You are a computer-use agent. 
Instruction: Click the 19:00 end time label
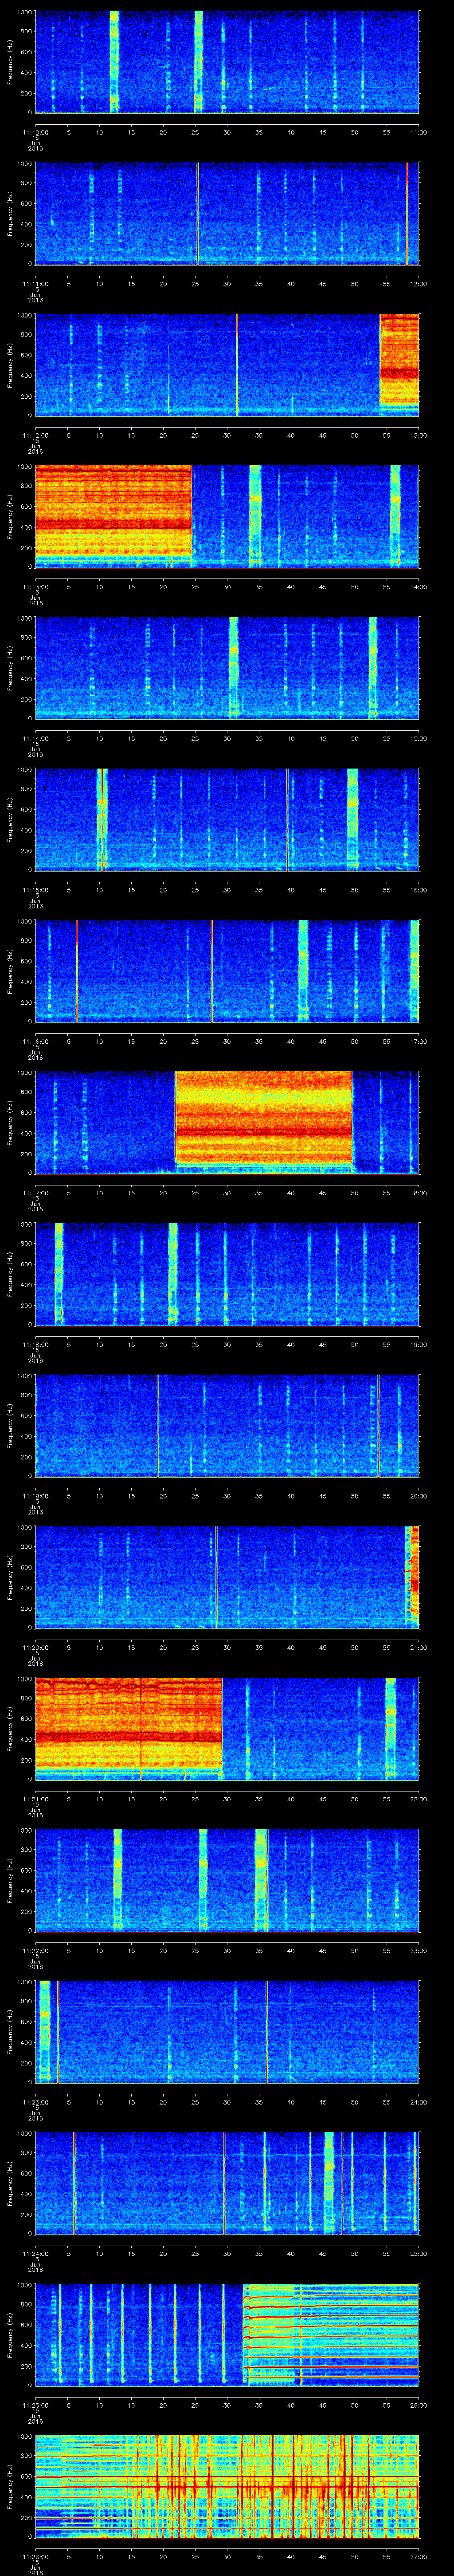tap(418, 1344)
